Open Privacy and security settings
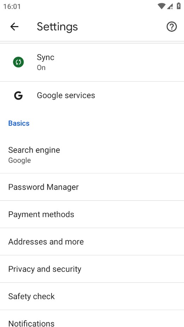Screen dimensions: 184x327 (x=92, y=269)
